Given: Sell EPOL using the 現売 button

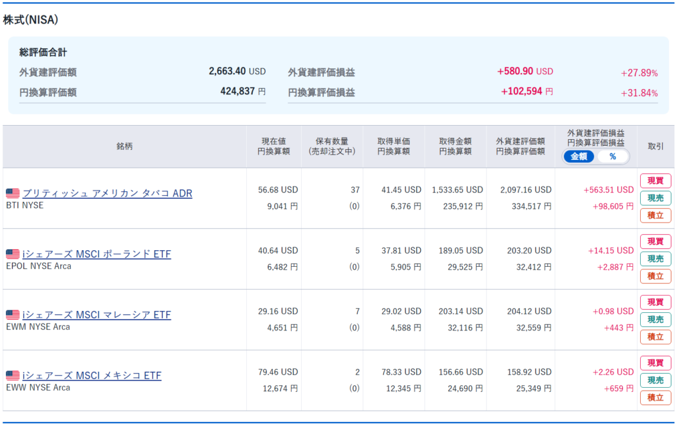Looking at the screenshot, I should [x=656, y=259].
